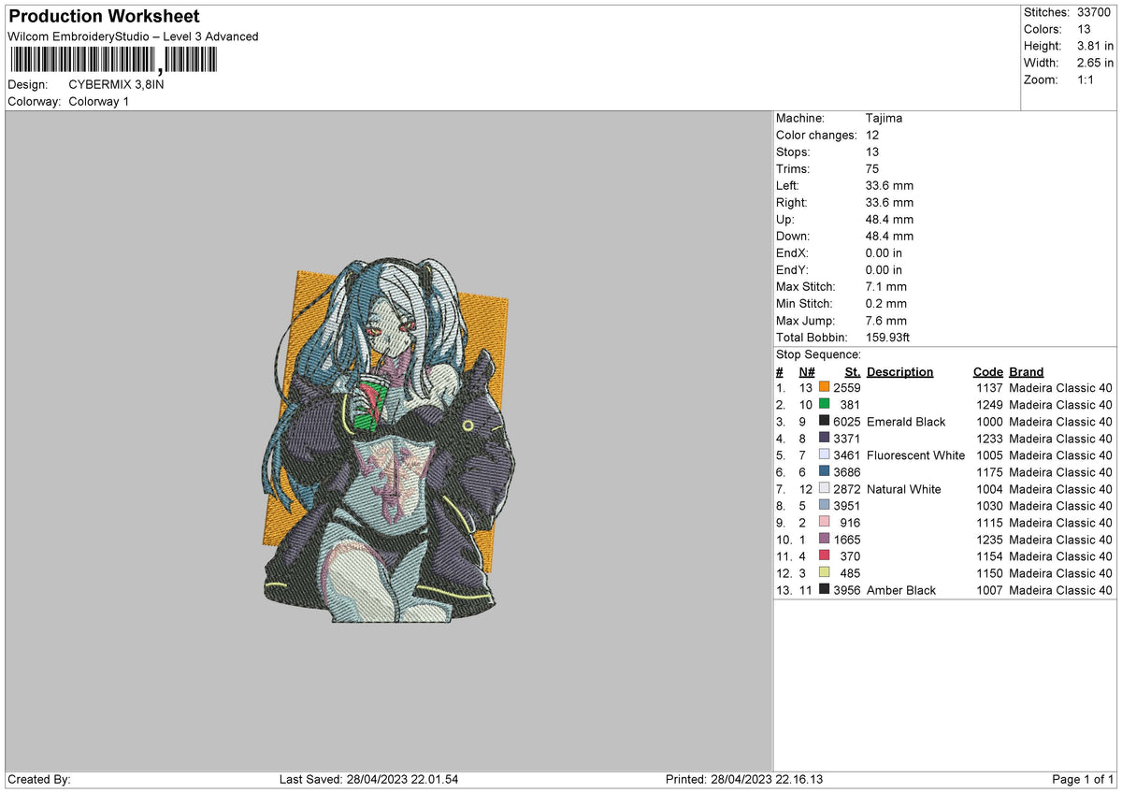Click the 'Brand' column header
Image resolution: width=1122 pixels, height=793 pixels.
coord(1026,371)
